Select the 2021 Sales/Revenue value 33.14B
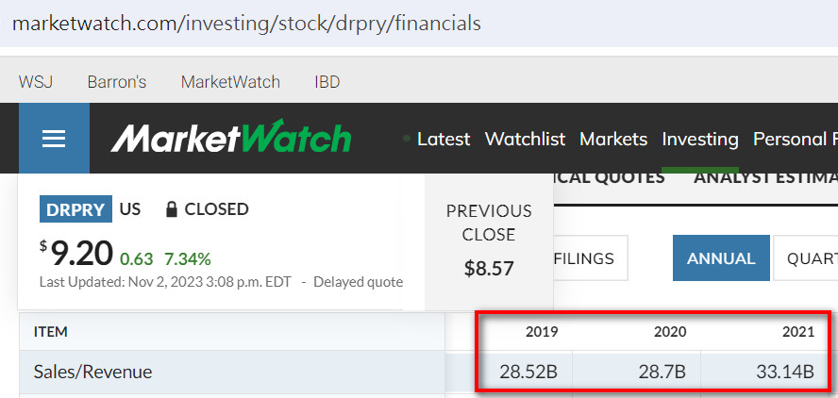The image size is (838, 398). 785,372
